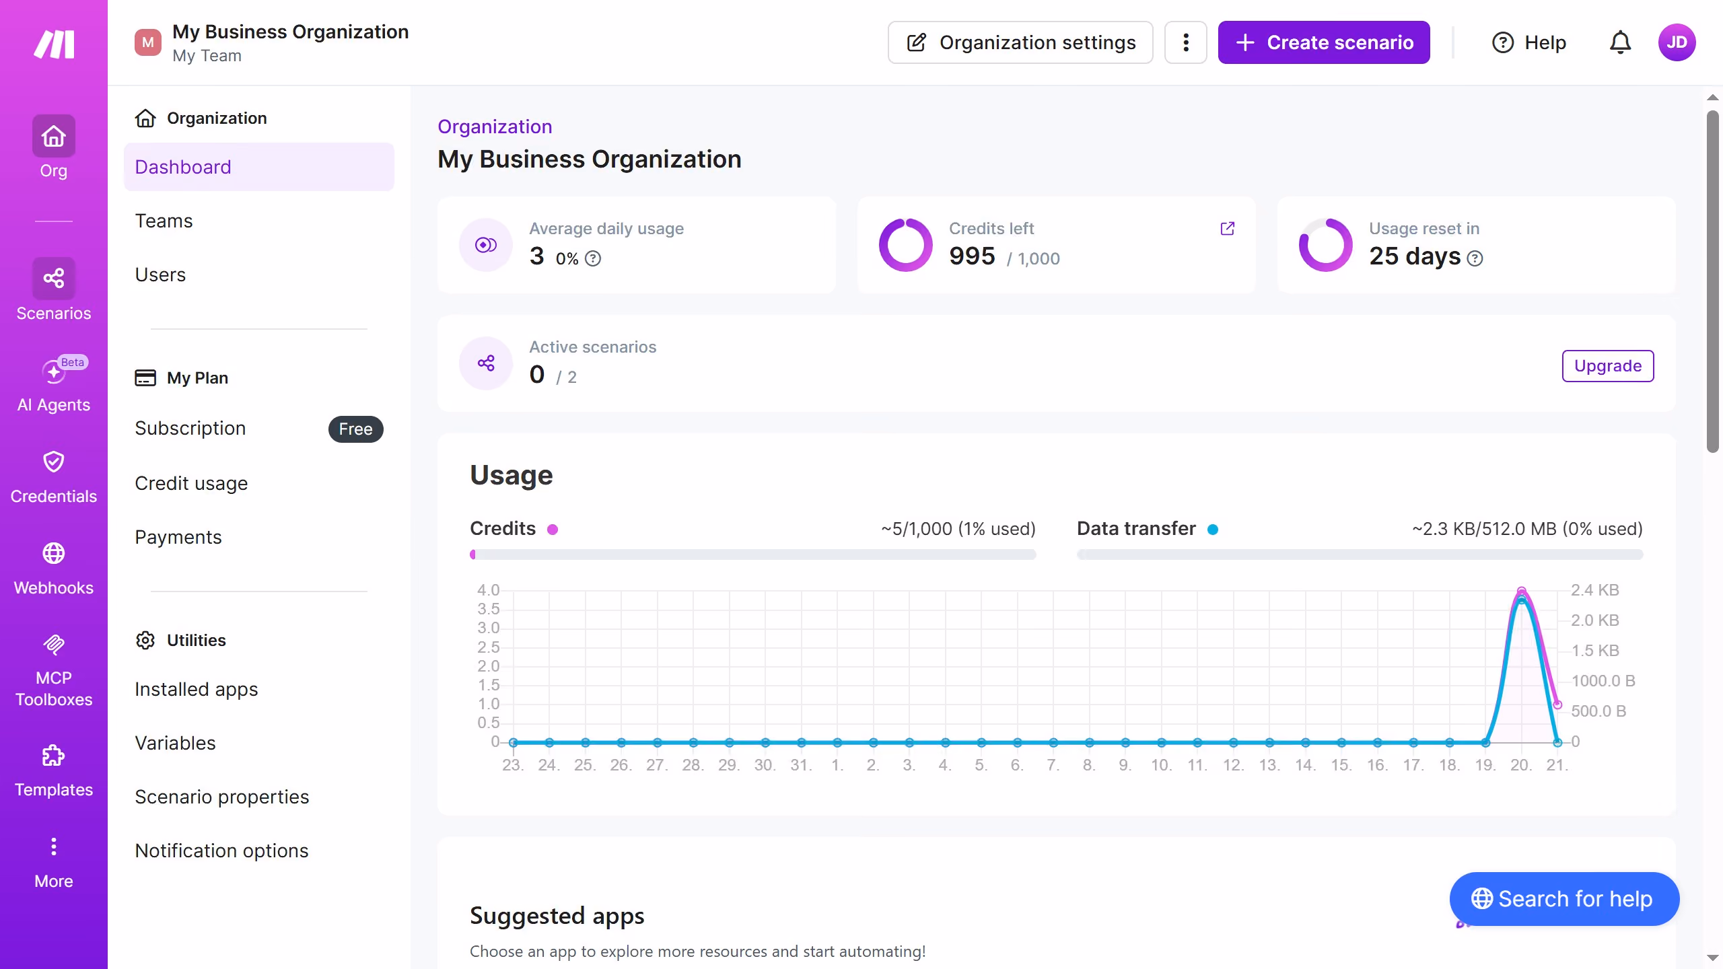This screenshot has width=1723, height=969.
Task: Click the ~5/1,000 (1% used) text
Action: coord(958,529)
